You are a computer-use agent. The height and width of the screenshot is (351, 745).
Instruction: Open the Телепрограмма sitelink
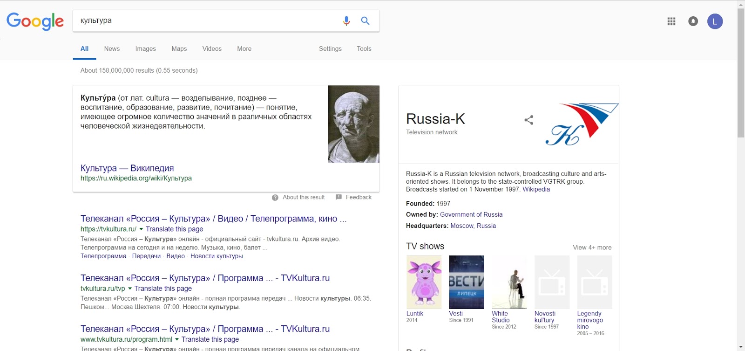(103, 256)
